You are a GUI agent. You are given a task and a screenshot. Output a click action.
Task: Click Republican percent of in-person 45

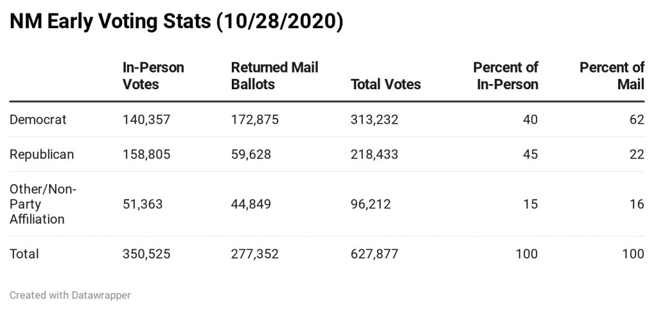click(530, 154)
